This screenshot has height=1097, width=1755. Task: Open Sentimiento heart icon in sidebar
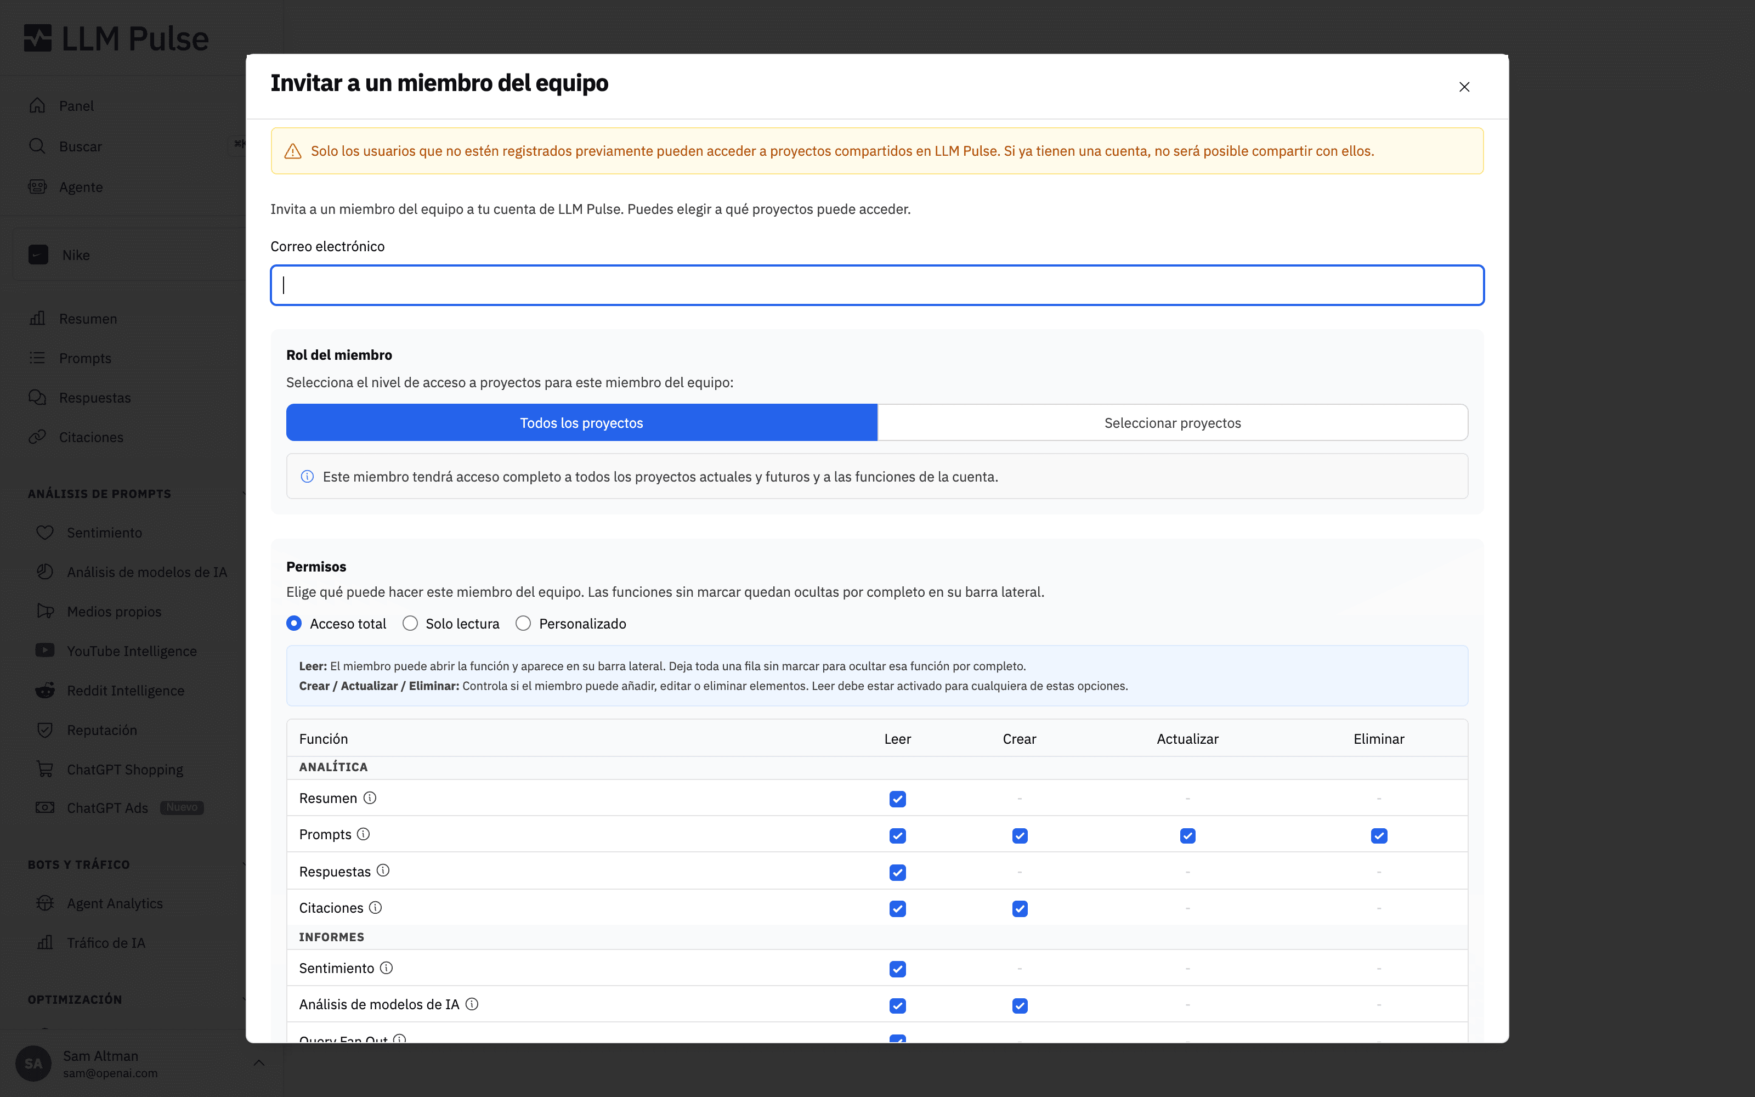tap(45, 533)
